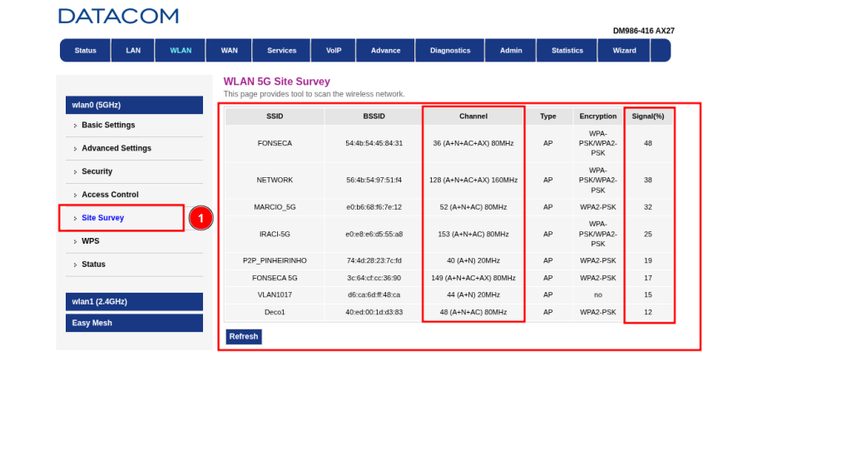Click channel 52 (A+N+AC) 80MHz cell

(x=473, y=208)
